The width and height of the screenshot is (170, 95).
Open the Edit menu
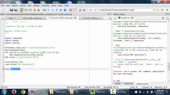point(8,6)
